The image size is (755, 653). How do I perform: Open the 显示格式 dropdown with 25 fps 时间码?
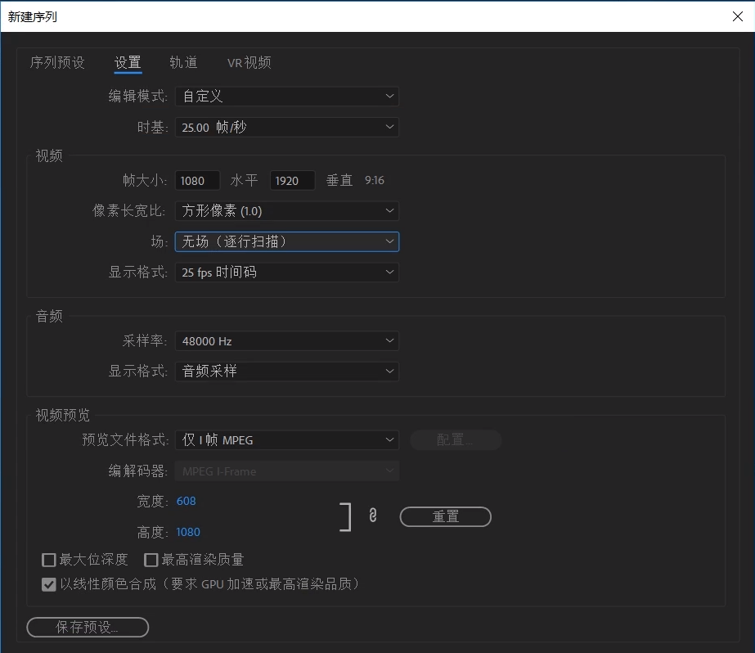286,272
